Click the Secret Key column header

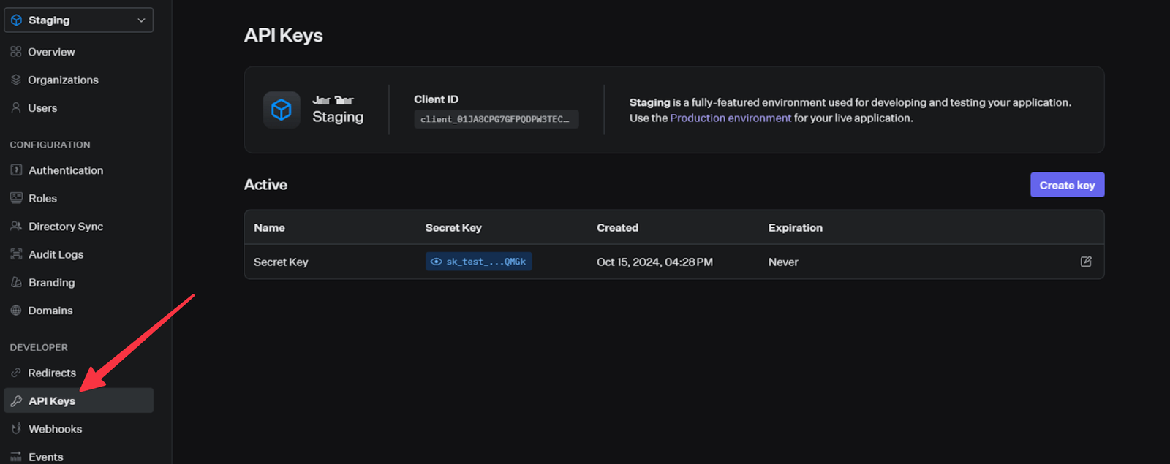click(453, 228)
